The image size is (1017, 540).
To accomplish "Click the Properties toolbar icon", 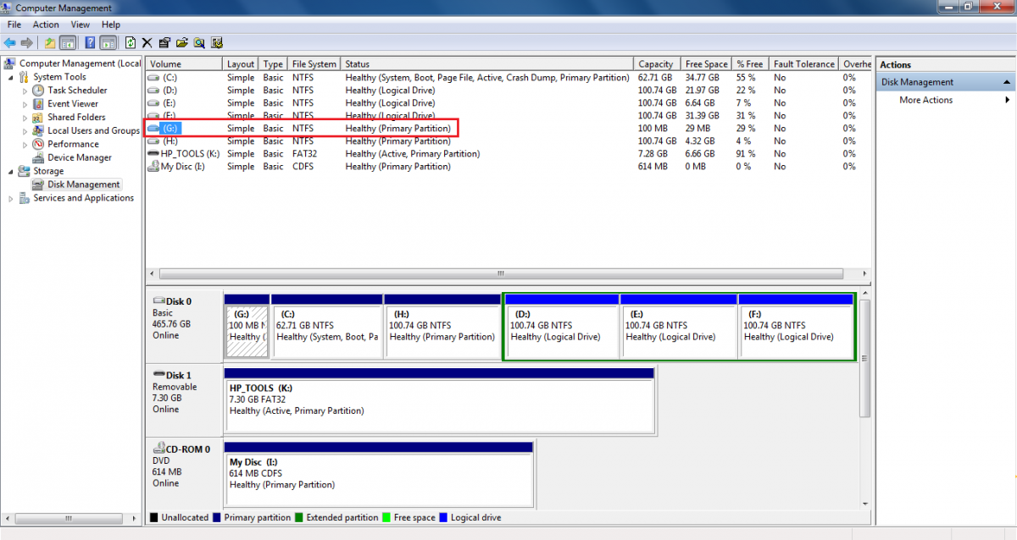I will click(x=164, y=42).
